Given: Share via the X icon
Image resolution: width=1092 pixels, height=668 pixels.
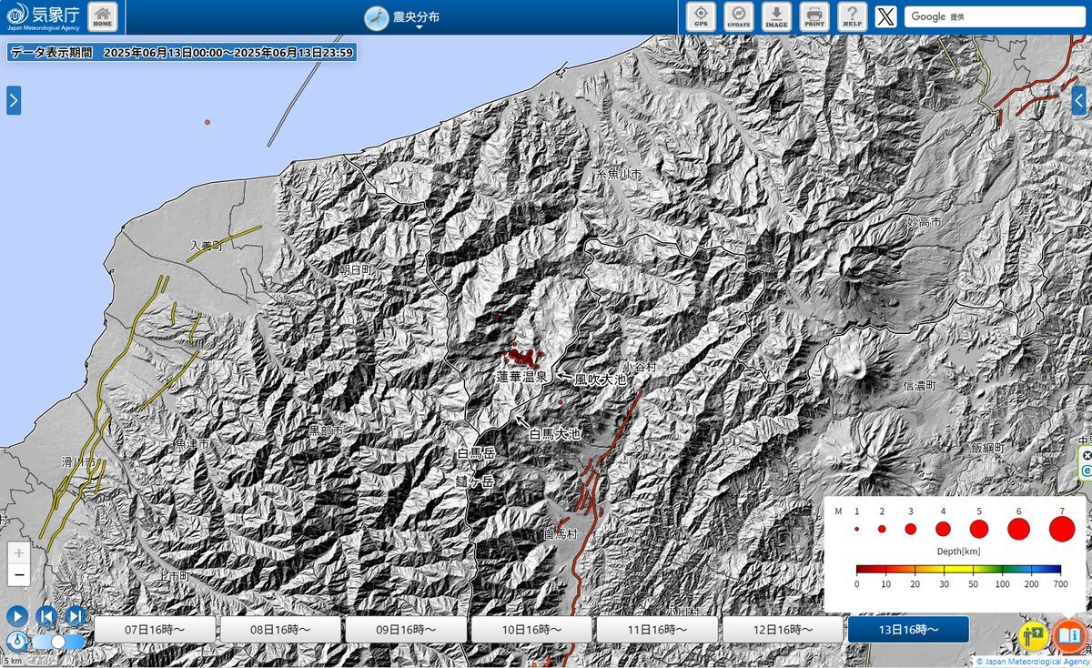Looking at the screenshot, I should coord(885,16).
